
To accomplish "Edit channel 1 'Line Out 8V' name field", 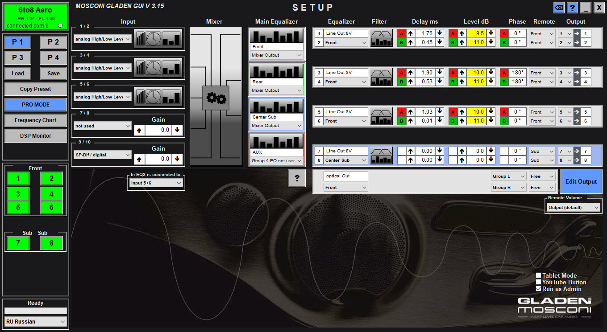I will pos(346,33).
